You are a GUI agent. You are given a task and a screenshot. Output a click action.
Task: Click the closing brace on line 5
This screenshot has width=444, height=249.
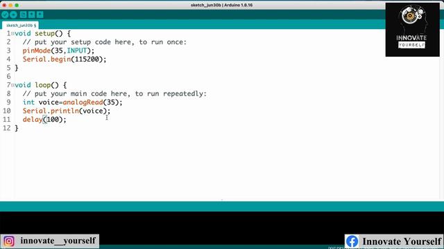17,68
